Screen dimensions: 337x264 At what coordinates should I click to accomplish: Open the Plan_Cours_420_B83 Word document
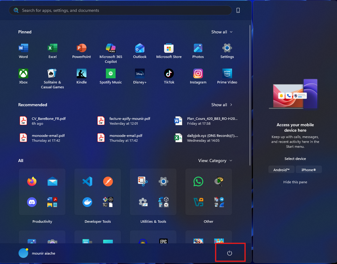tap(206, 121)
